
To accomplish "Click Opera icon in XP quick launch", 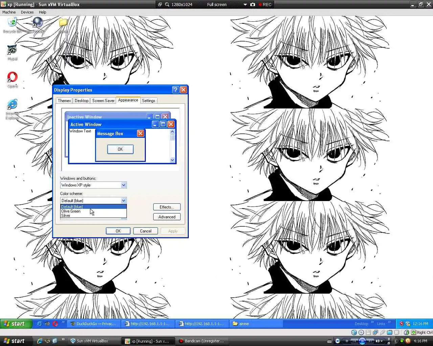I will (x=55, y=324).
